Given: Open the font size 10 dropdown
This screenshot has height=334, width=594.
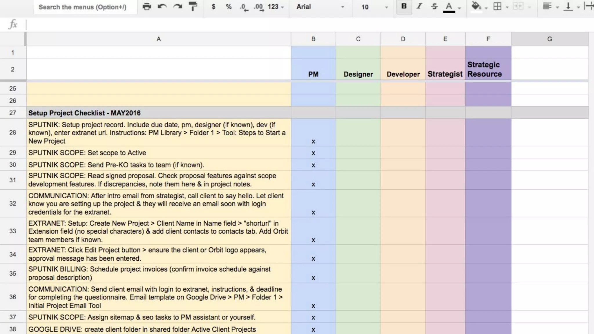Looking at the screenshot, I should point(374,7).
